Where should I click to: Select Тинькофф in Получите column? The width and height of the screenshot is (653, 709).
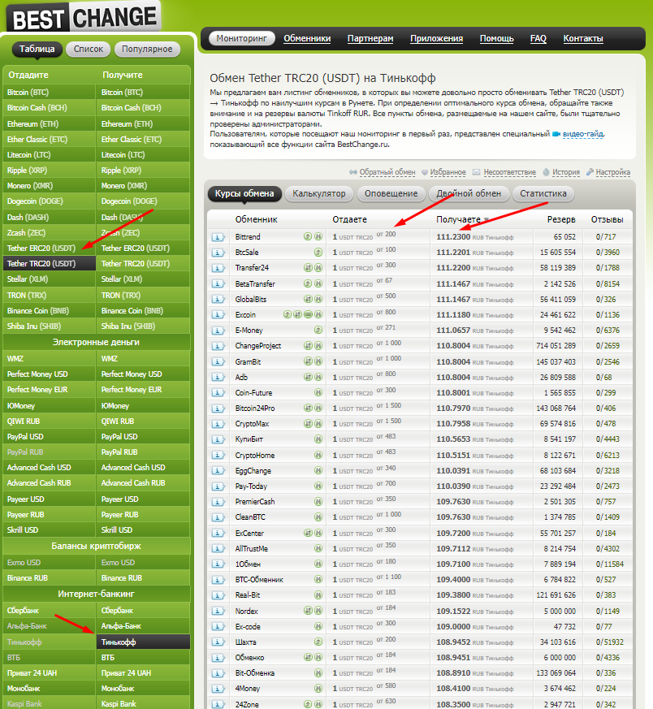pos(143,642)
